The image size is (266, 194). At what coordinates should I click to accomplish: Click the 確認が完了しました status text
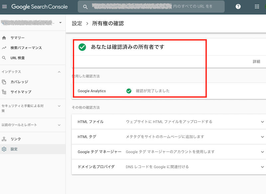[x=153, y=91]
